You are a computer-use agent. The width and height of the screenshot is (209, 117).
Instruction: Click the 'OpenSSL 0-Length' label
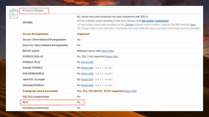click(34, 79)
